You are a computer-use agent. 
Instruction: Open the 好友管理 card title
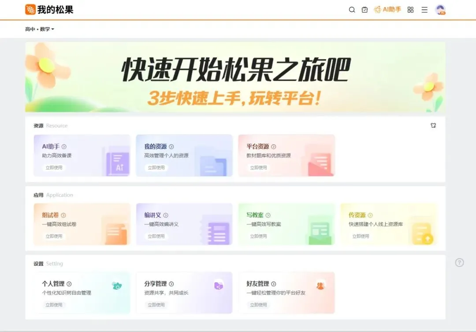[x=258, y=284]
